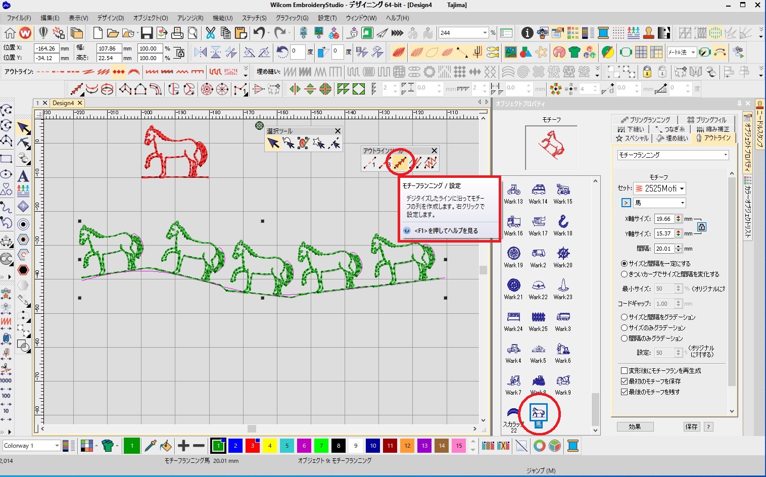Select the blue color swatch 2
The width and height of the screenshot is (766, 477).
point(235,446)
